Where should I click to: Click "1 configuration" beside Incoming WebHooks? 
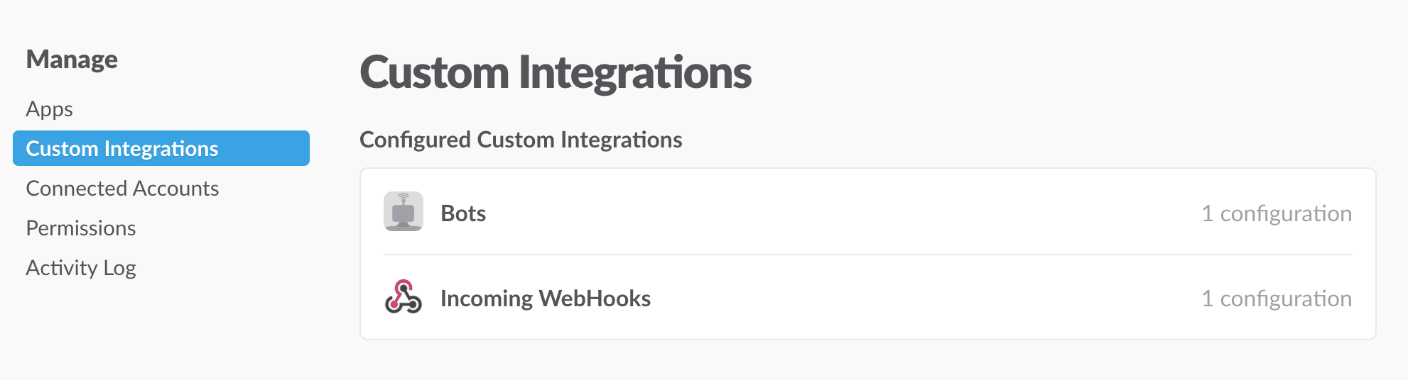(1276, 298)
